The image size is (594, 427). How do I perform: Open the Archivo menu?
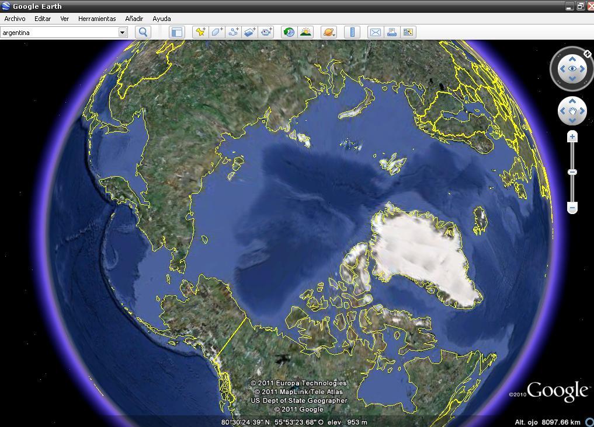(x=15, y=19)
